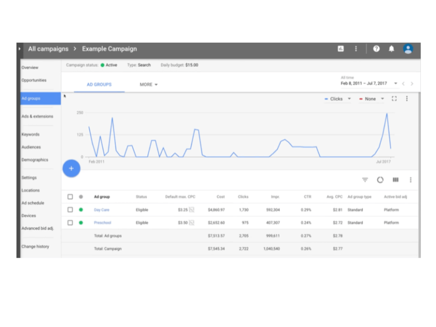Open Day Care bid chart icon

[191, 210]
